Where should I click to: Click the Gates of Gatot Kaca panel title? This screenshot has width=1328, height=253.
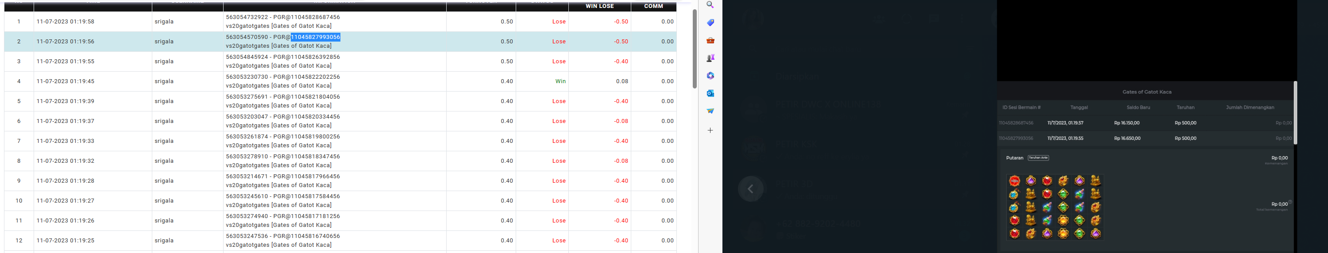click(x=1147, y=92)
